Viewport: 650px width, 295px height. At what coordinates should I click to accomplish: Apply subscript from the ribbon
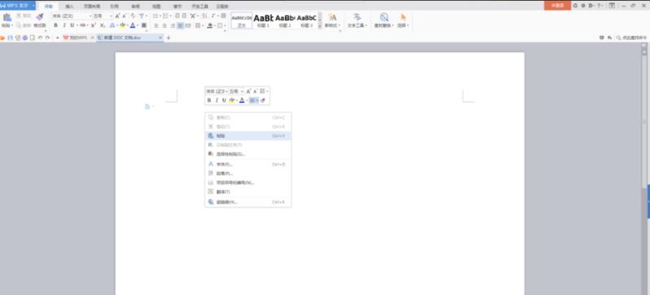tap(103, 25)
